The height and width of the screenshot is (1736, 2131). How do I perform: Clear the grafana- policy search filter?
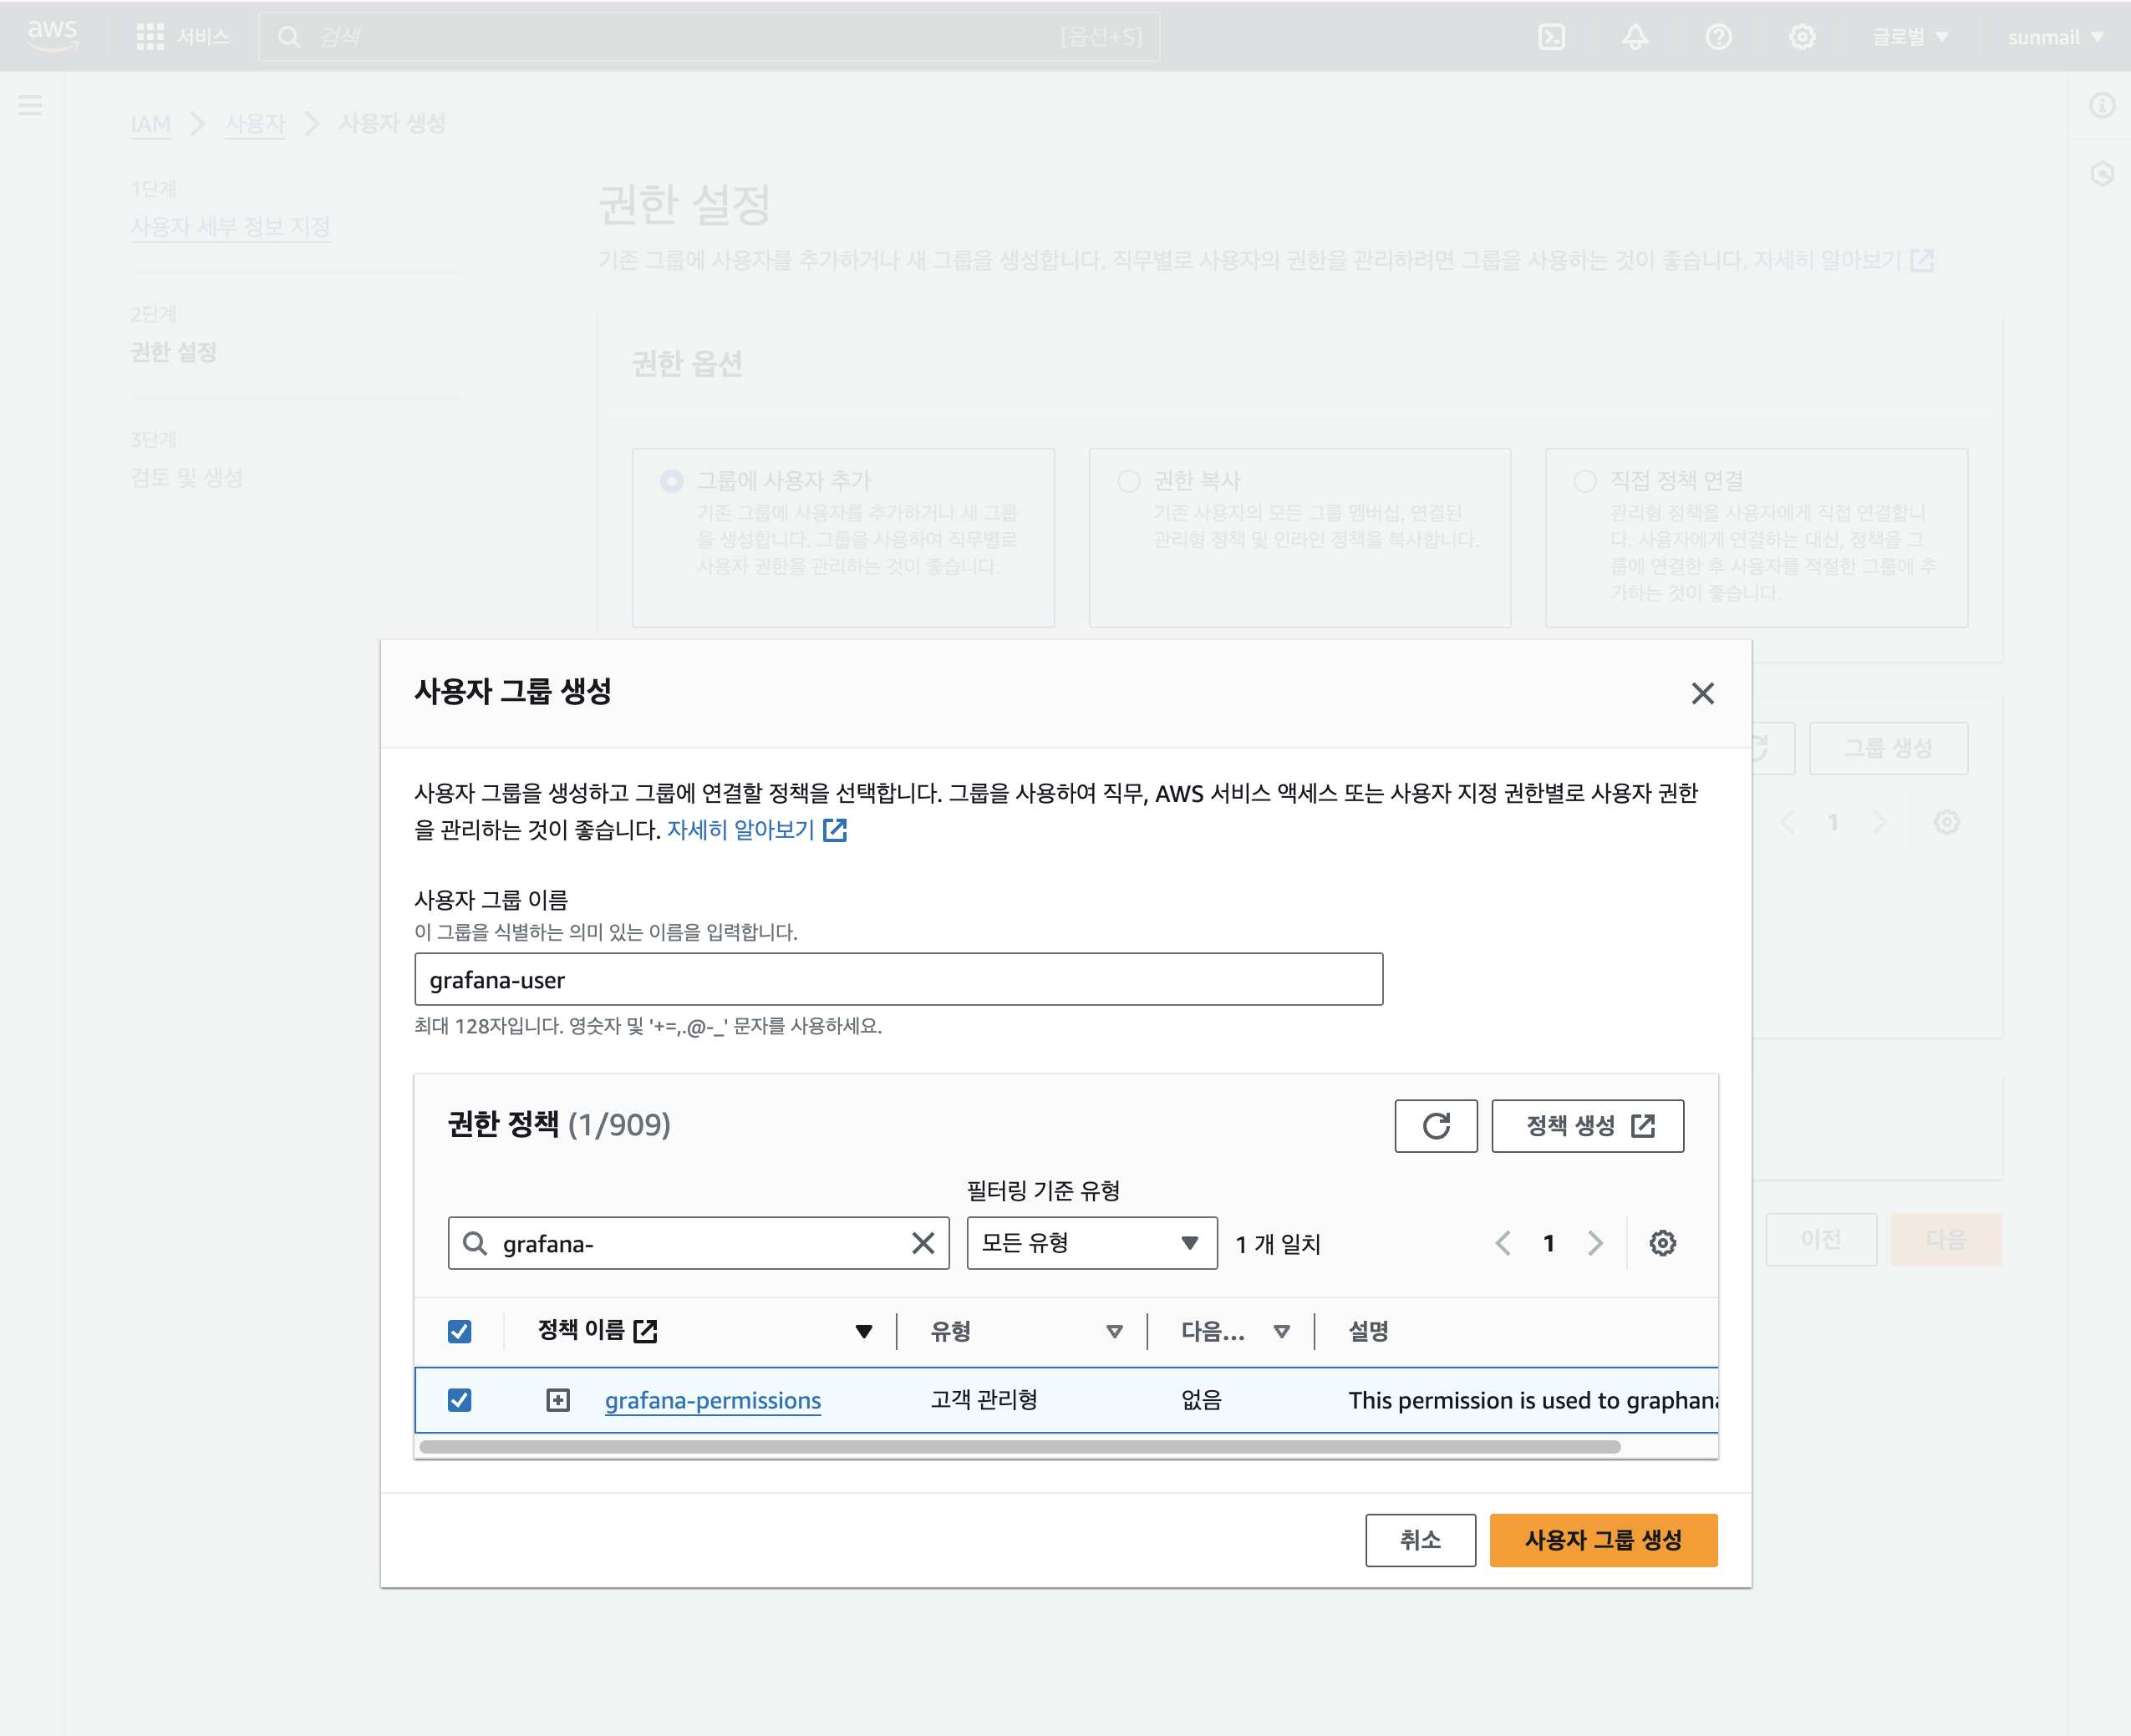[x=923, y=1243]
